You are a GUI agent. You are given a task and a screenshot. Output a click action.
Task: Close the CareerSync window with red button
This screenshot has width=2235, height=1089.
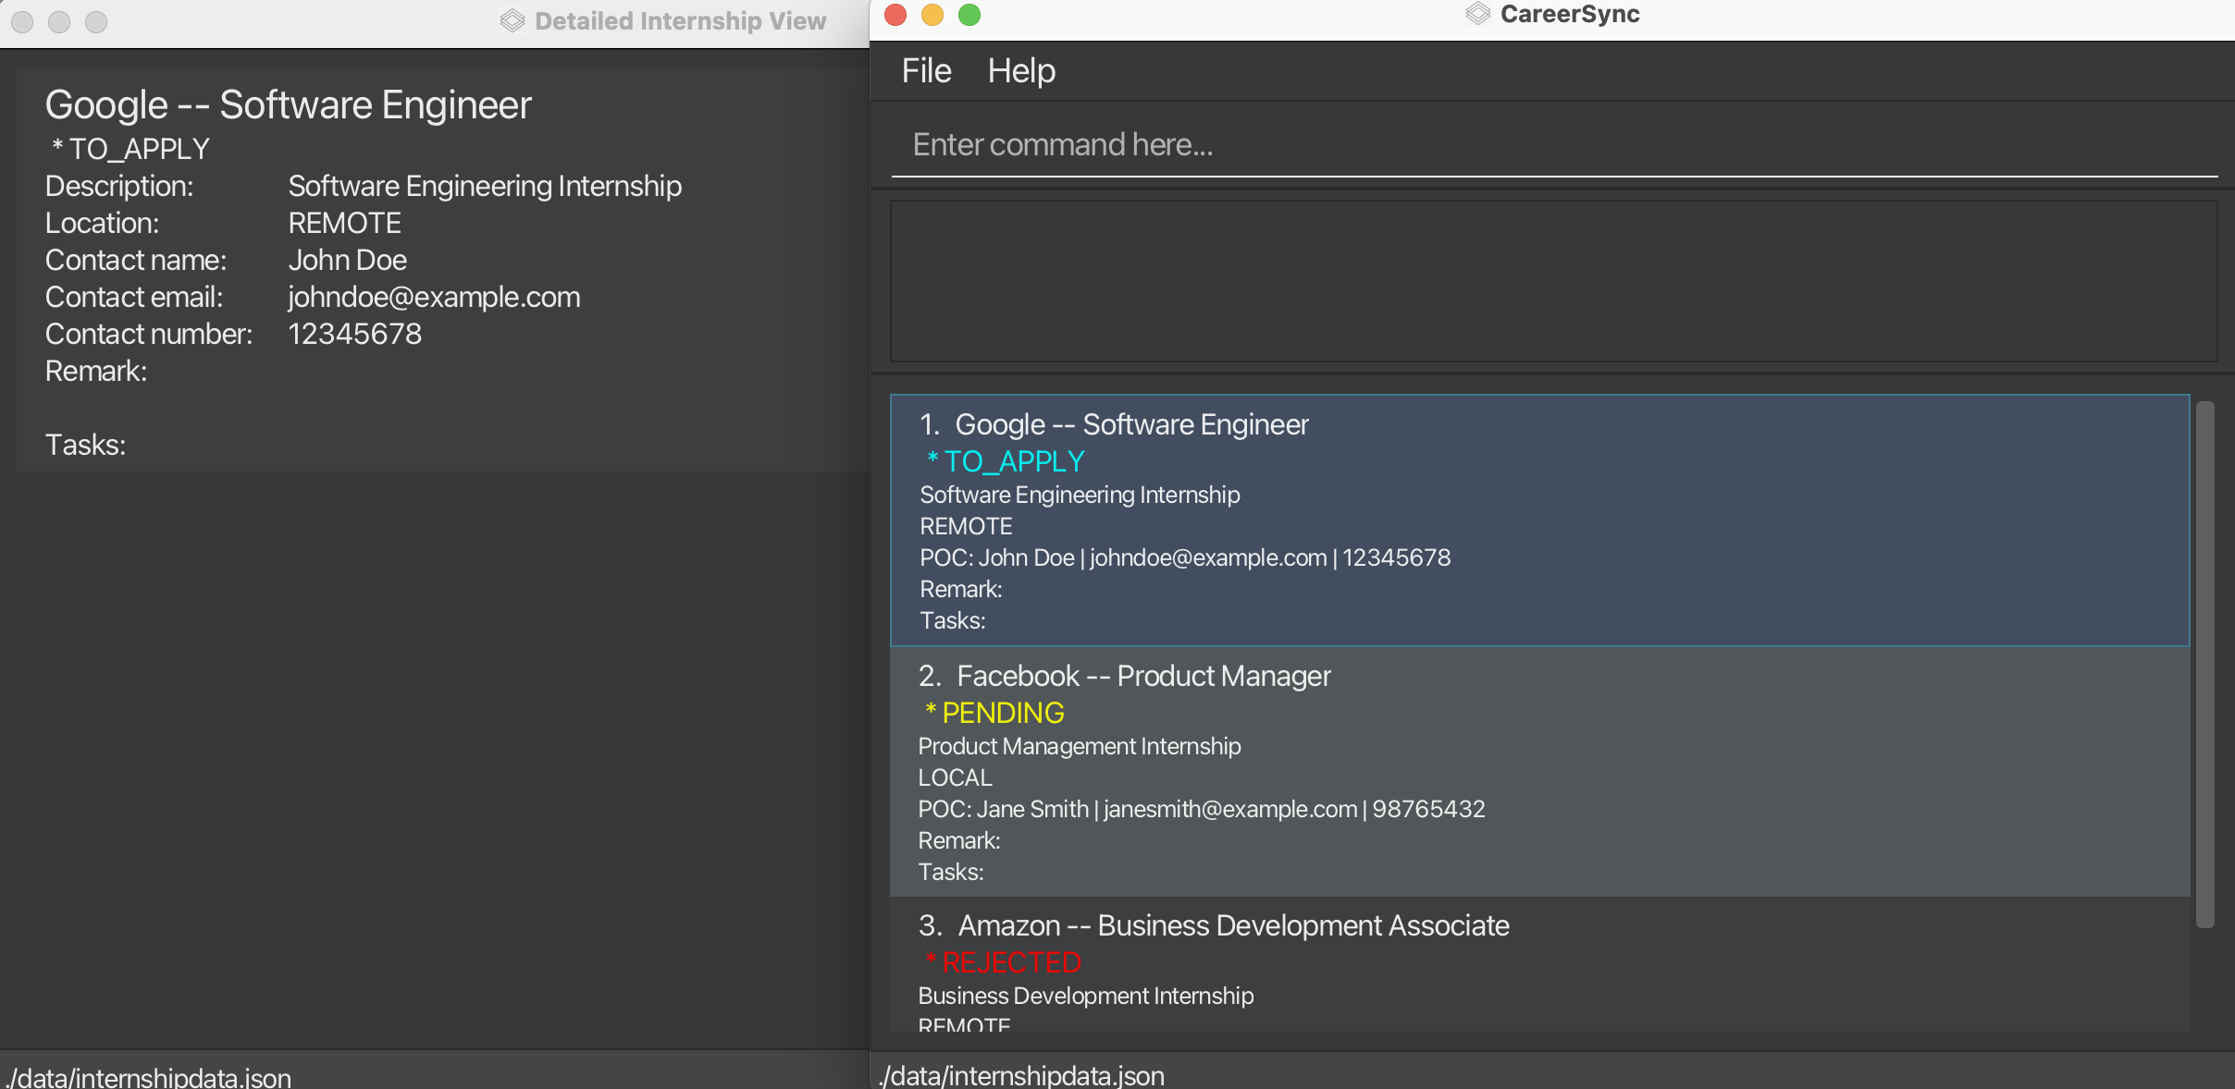(x=895, y=15)
